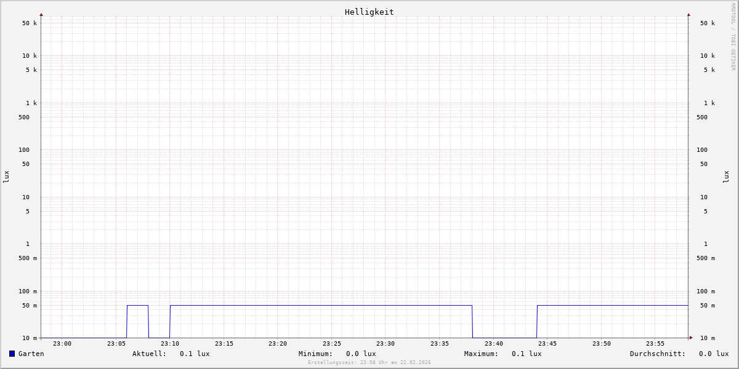Viewport: 739px width, 369px height.
Task: Click the right vertical lux axis label
Action: (727, 177)
